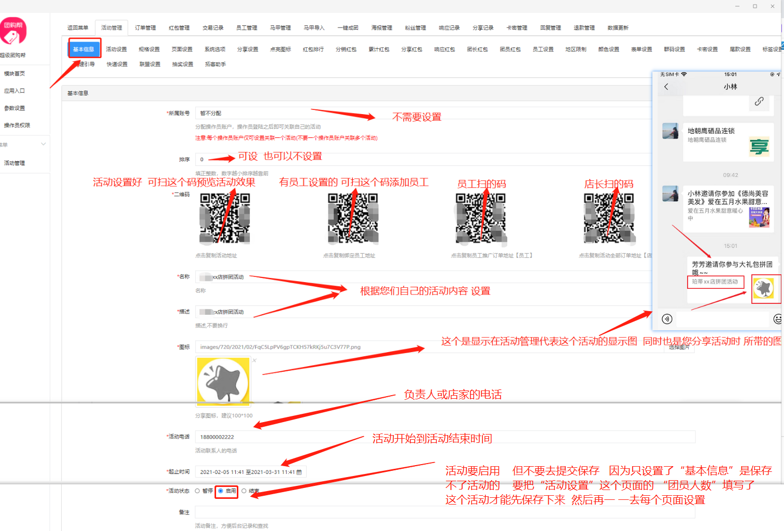Viewport: 784px width, 531px height.
Task: Click the 点击复制活动地址 link
Action: click(216, 256)
